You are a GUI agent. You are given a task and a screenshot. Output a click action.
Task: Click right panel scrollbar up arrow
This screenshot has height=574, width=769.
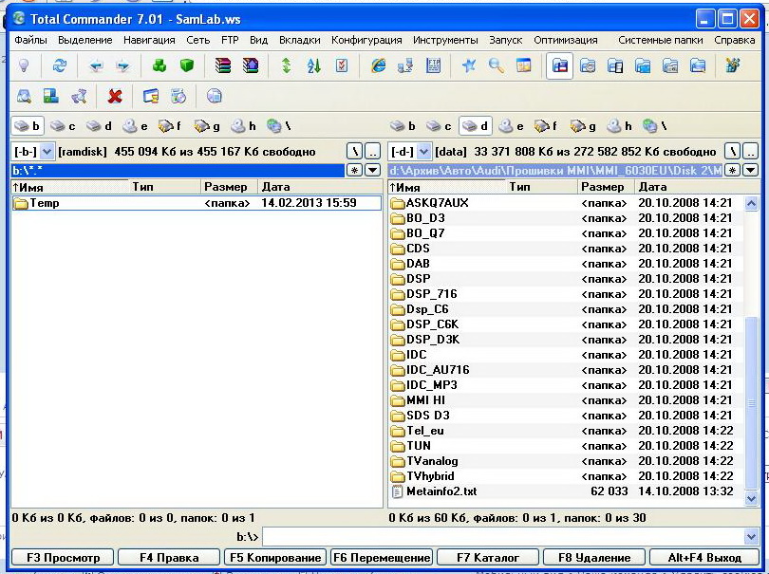click(751, 203)
